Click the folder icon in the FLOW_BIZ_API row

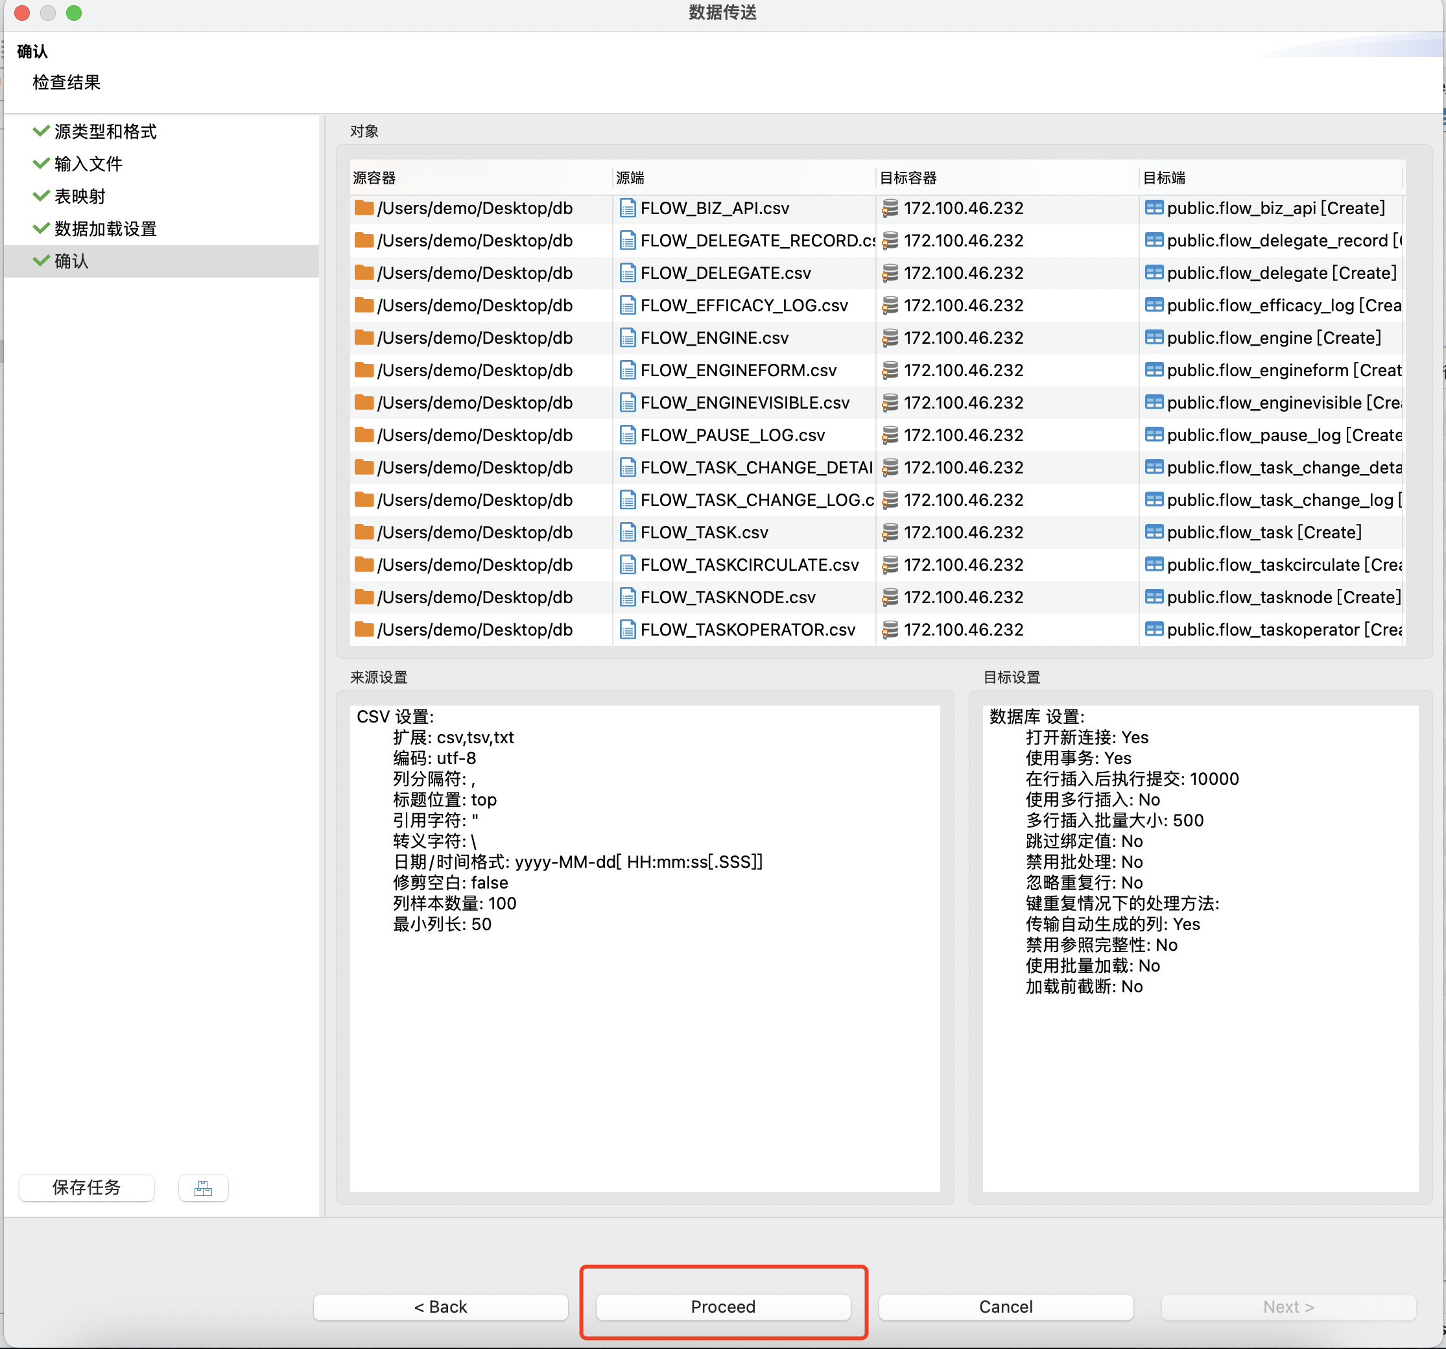point(364,208)
